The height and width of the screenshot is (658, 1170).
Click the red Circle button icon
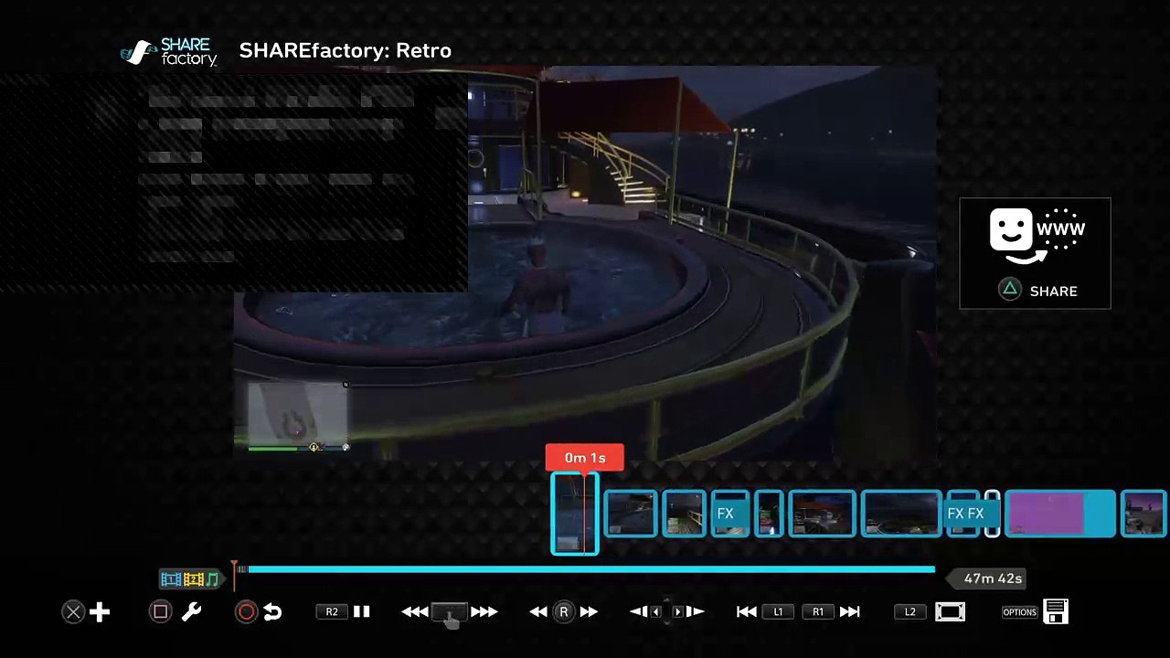246,612
